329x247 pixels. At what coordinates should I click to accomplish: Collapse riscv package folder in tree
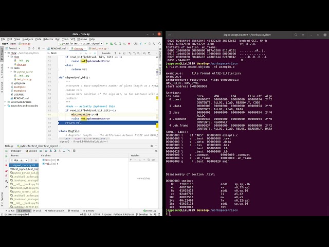point(9,57)
